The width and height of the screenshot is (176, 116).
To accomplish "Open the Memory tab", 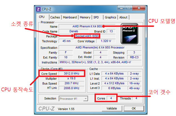I will pos(85,17).
